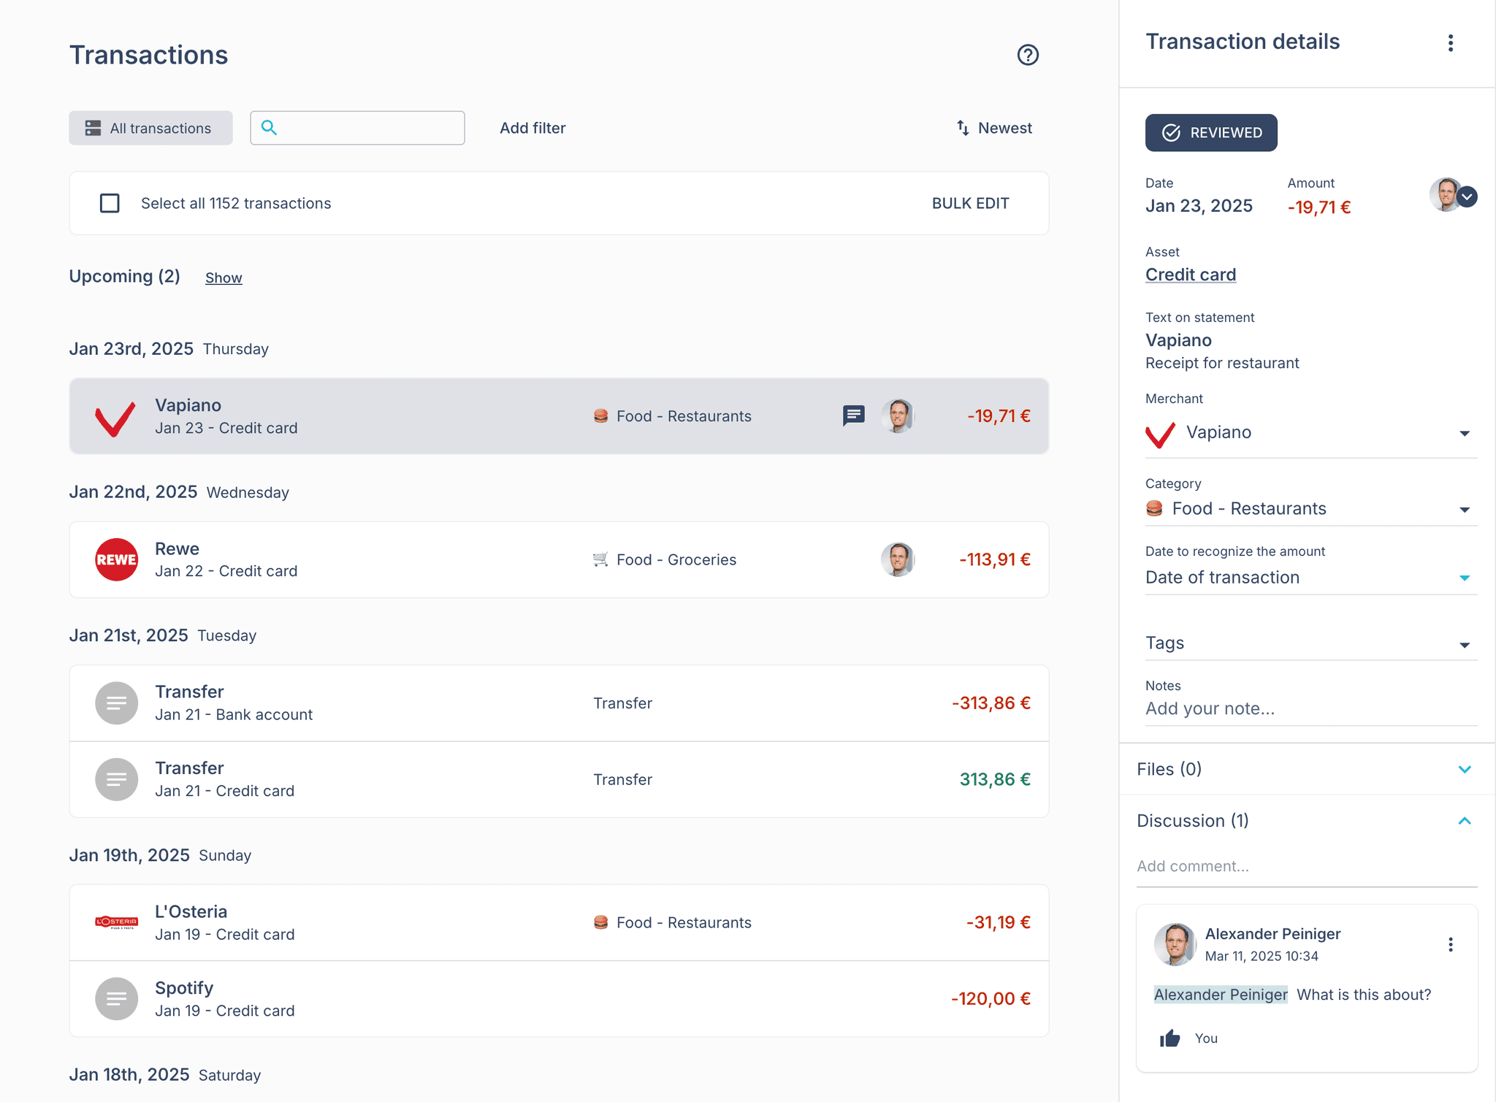Screen dimensions: 1496x1102
Task: Click the Rewe merchant logo
Action: pos(117,559)
